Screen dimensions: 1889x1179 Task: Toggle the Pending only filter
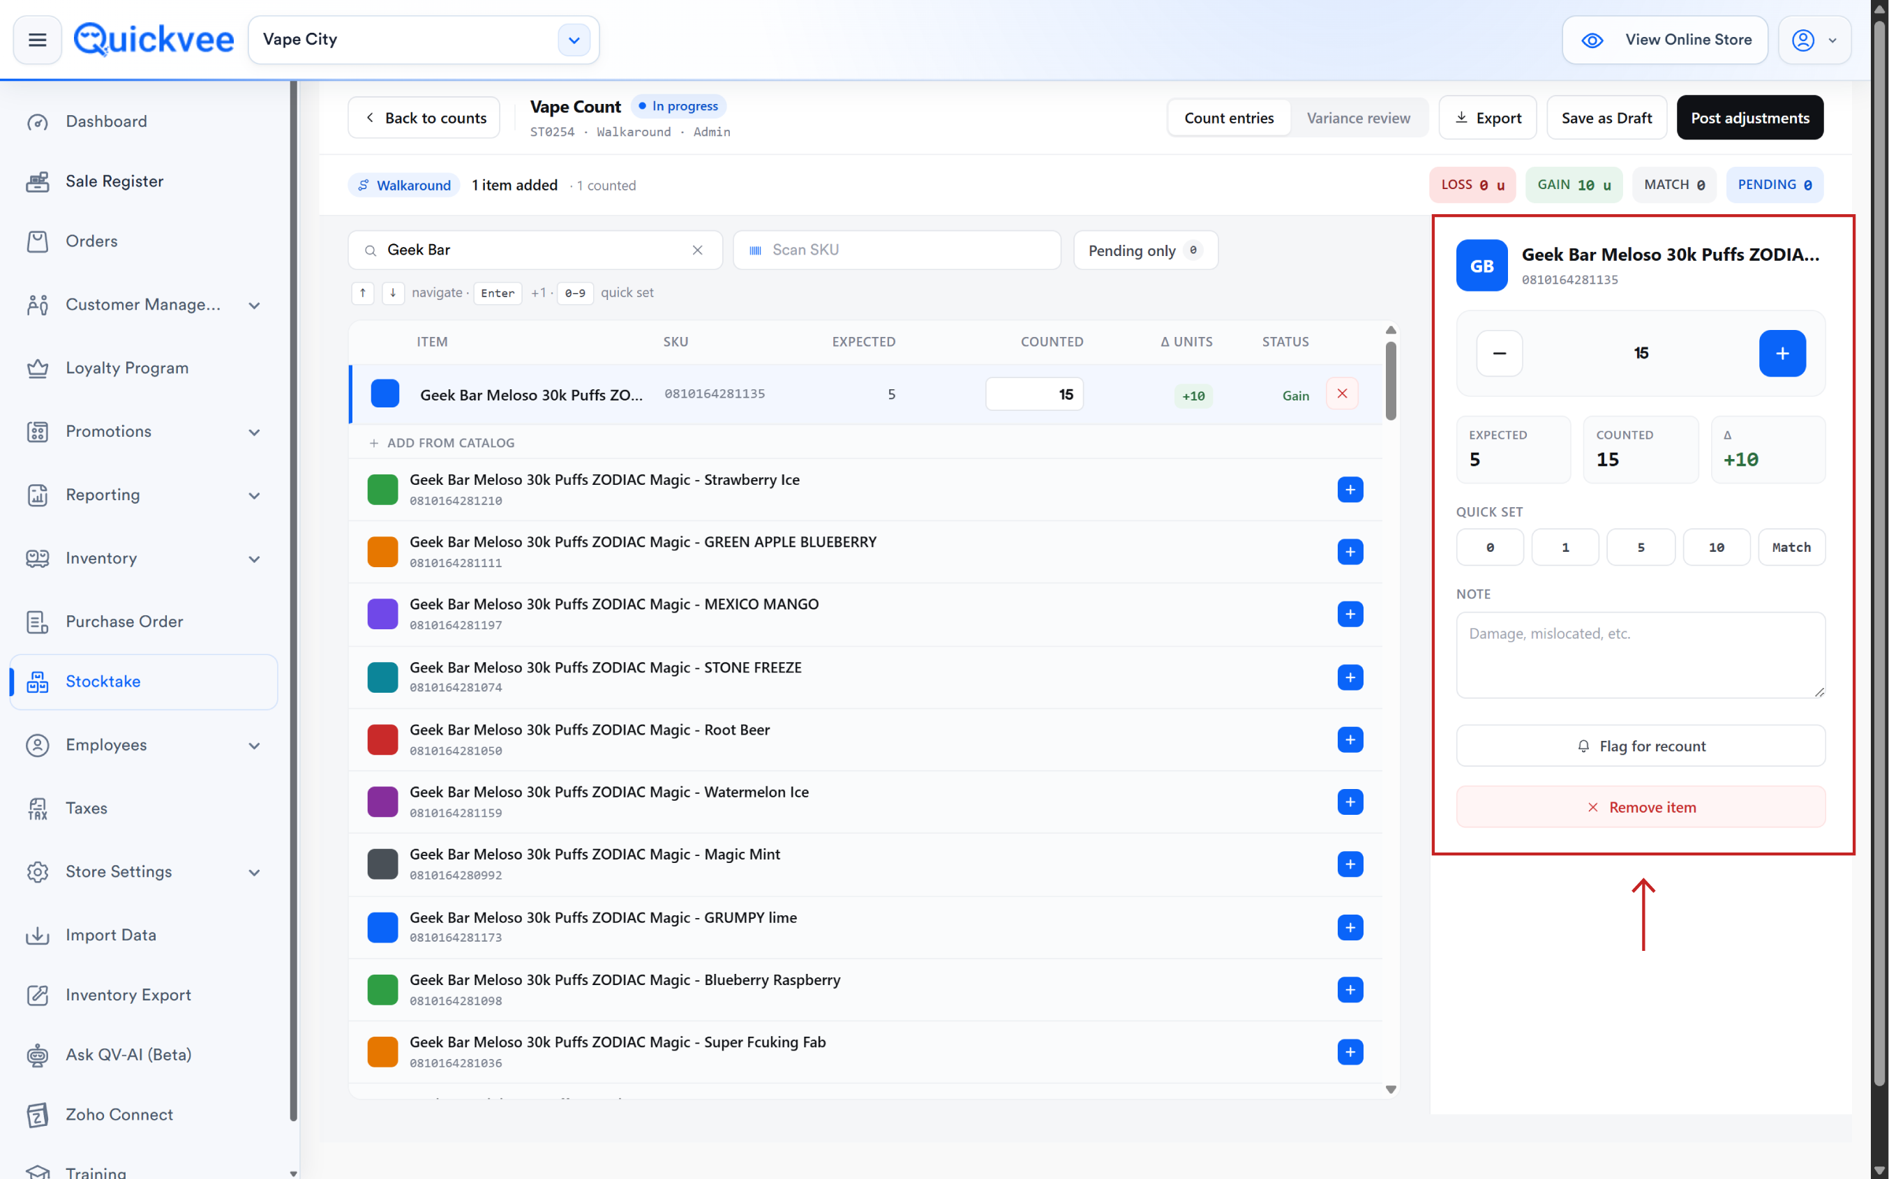click(1145, 250)
